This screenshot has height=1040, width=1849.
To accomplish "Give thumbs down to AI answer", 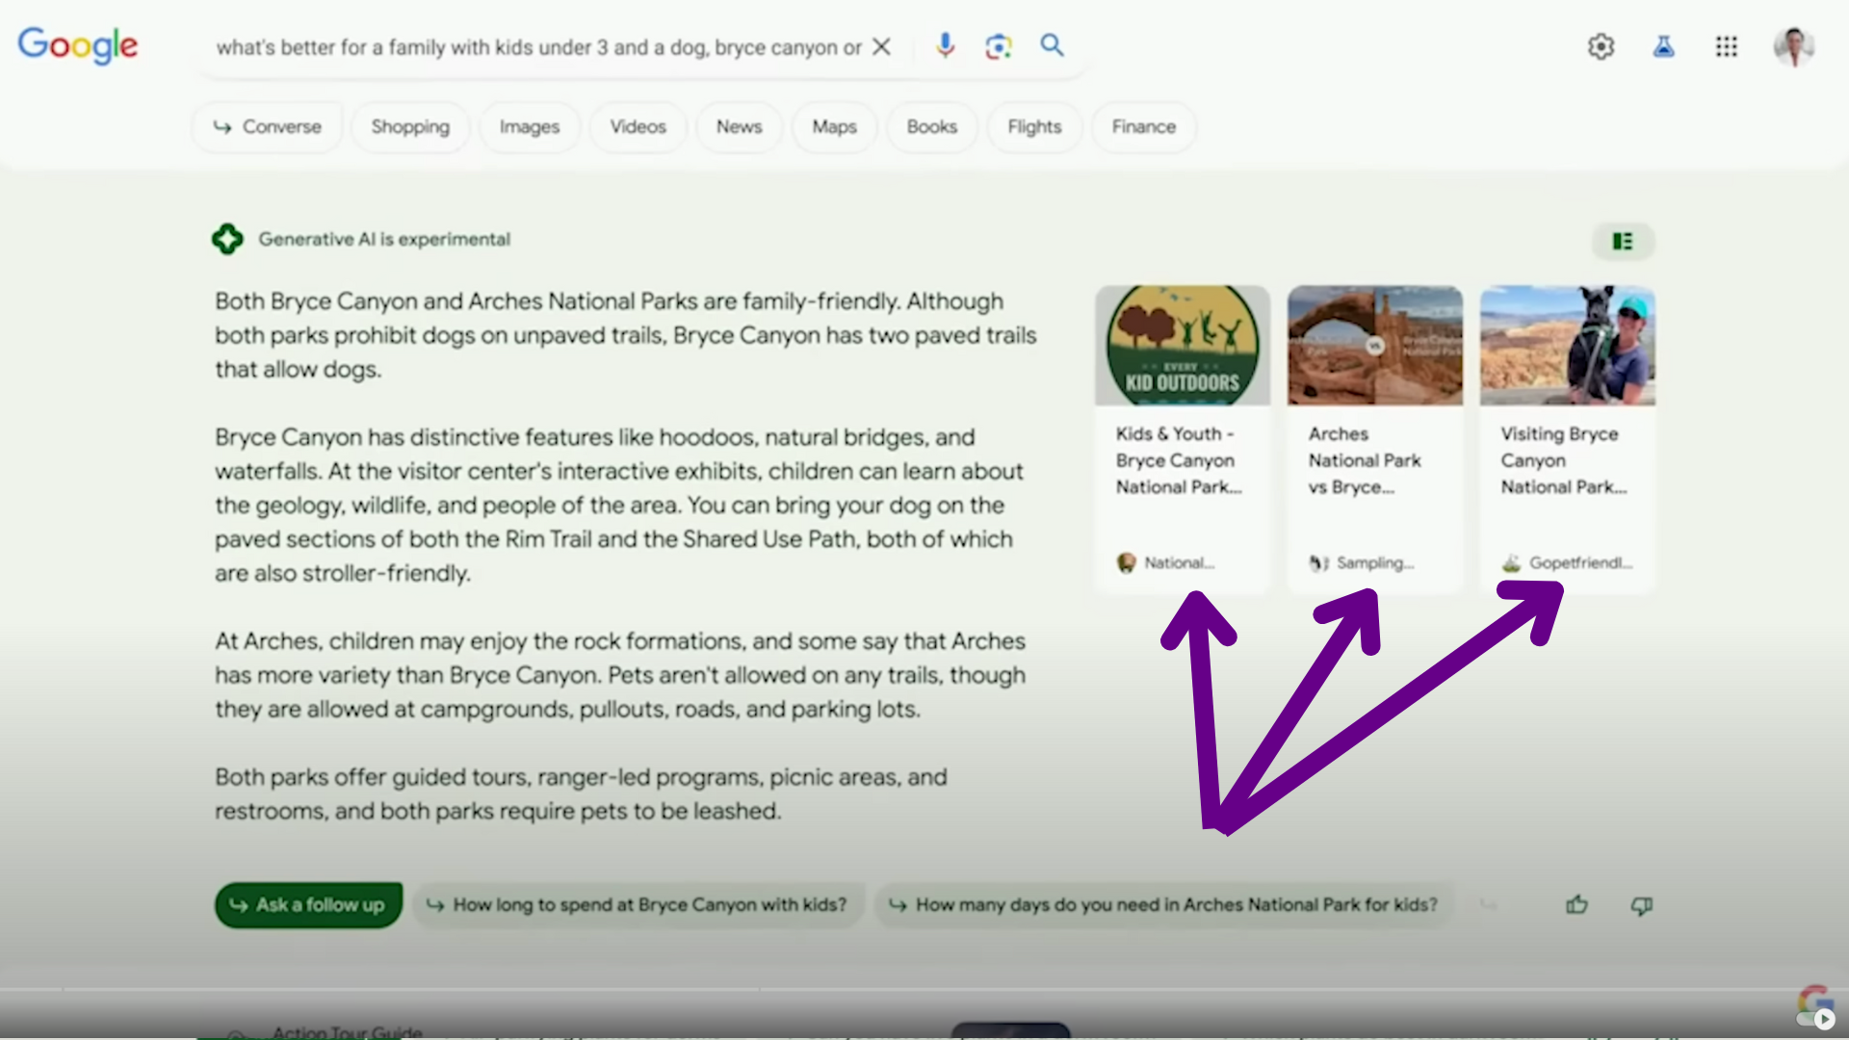I will [1642, 905].
